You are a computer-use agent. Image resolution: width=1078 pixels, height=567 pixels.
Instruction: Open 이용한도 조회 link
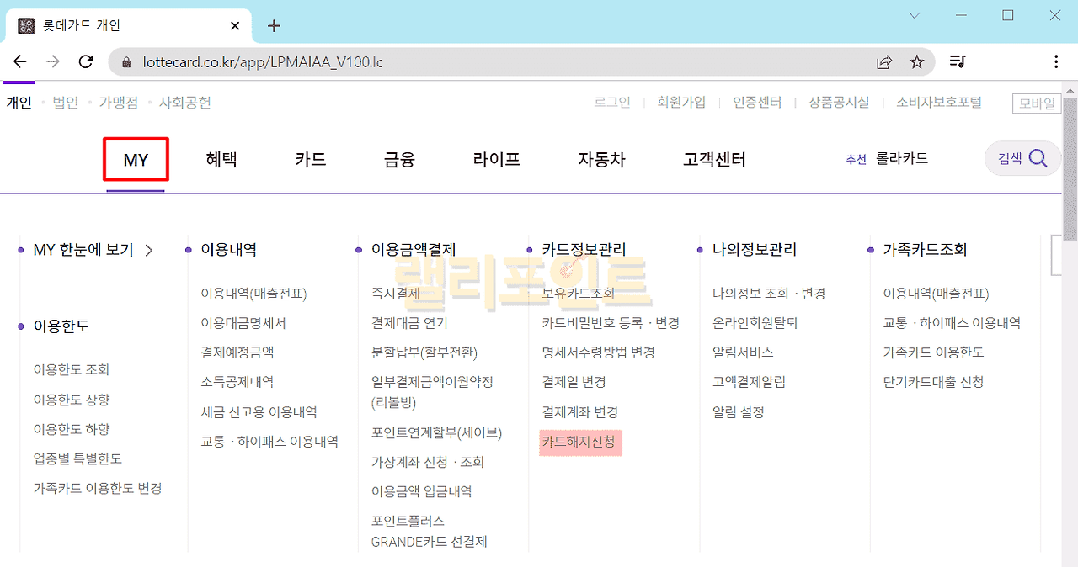click(x=72, y=369)
